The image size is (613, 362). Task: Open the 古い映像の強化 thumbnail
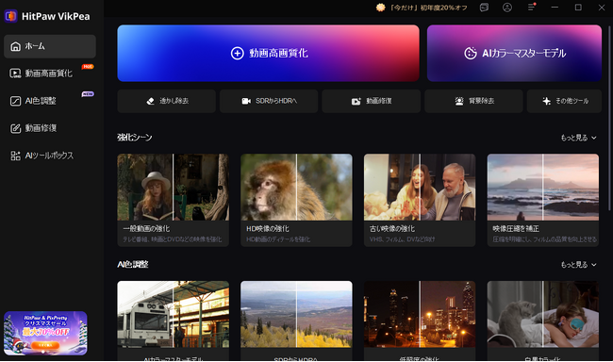[x=420, y=187]
